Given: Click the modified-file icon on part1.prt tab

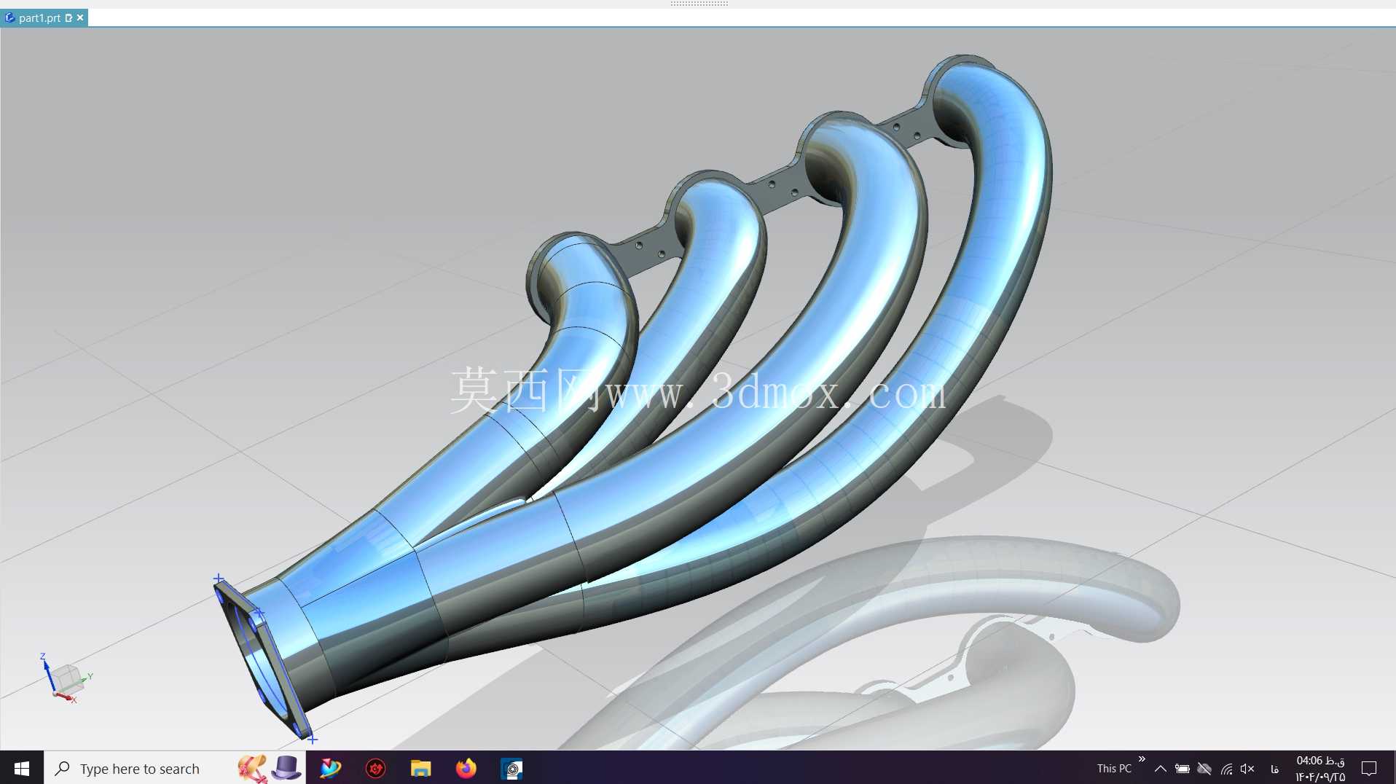Looking at the screenshot, I should 68,17.
